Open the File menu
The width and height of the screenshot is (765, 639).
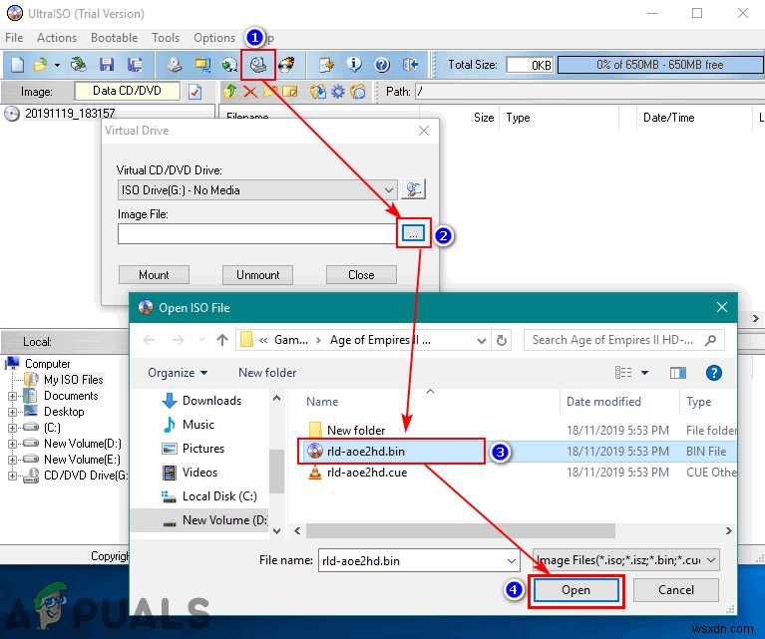[x=14, y=38]
